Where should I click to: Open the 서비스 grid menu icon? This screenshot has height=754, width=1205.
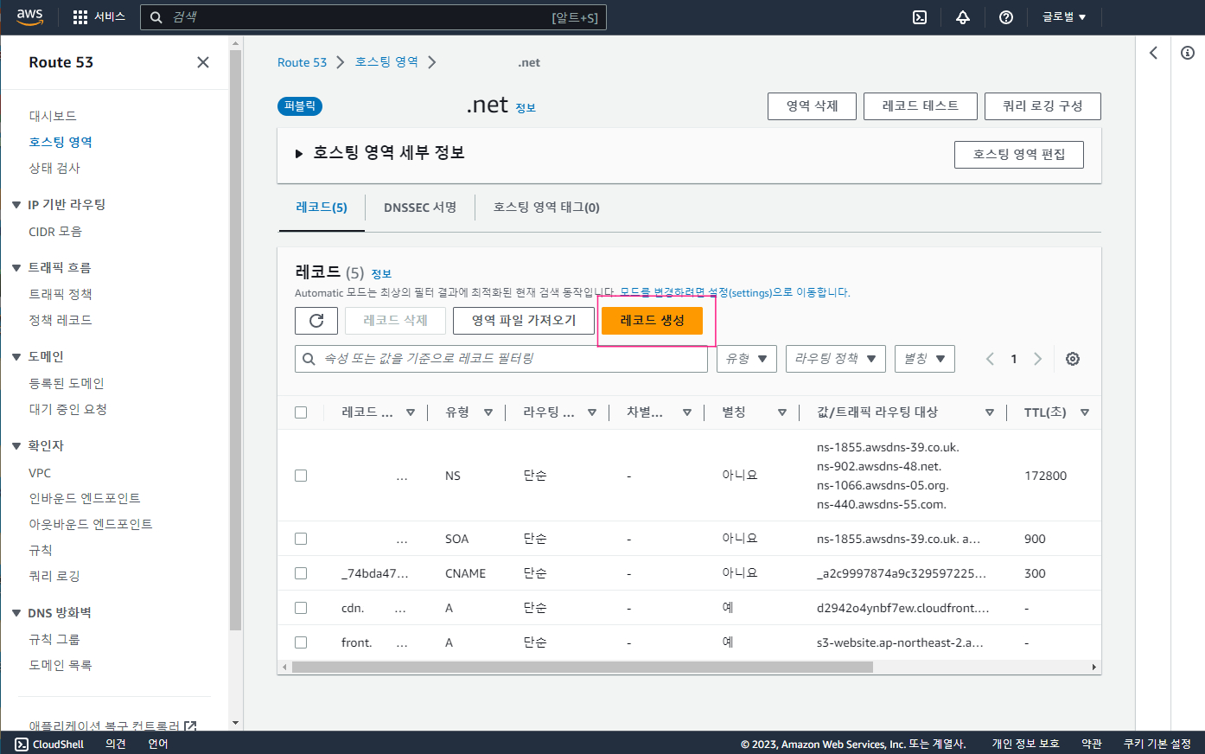pyautogui.click(x=80, y=17)
